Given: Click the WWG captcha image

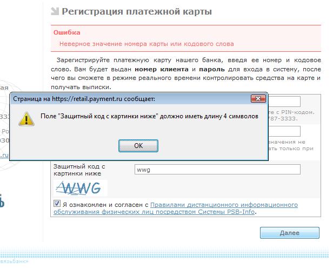Looking at the screenshot, I should tap(79, 188).
